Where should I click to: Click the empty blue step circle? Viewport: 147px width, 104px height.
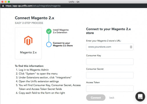coord(49,44)
